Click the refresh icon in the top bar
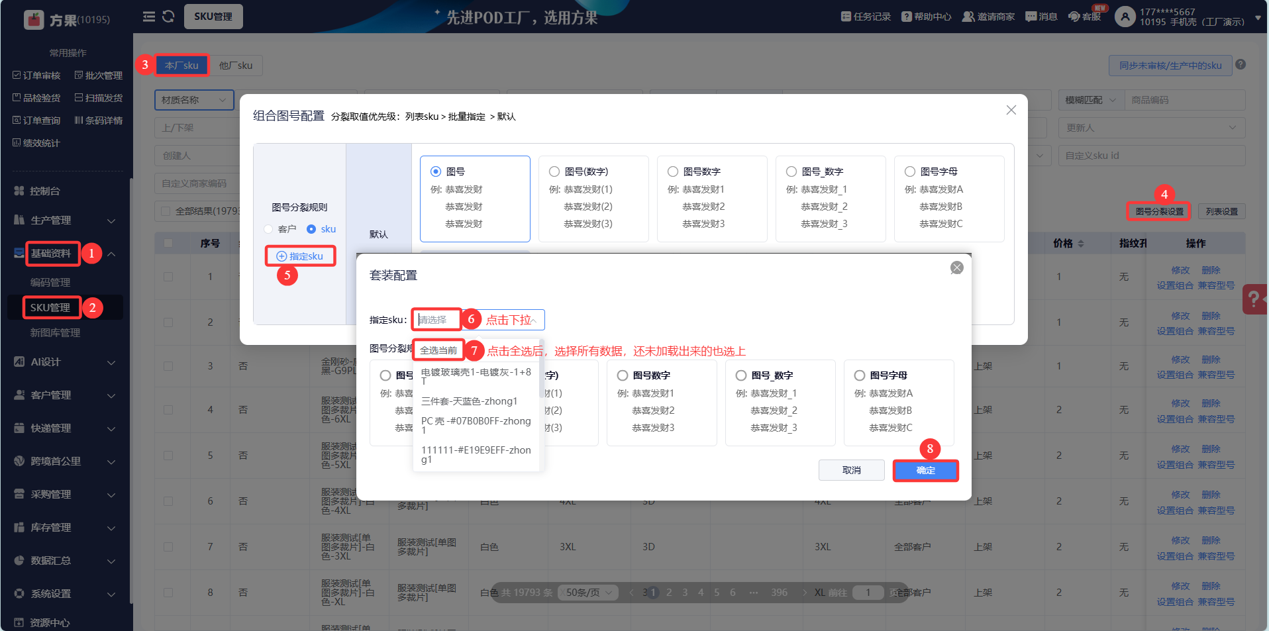 [x=168, y=17]
